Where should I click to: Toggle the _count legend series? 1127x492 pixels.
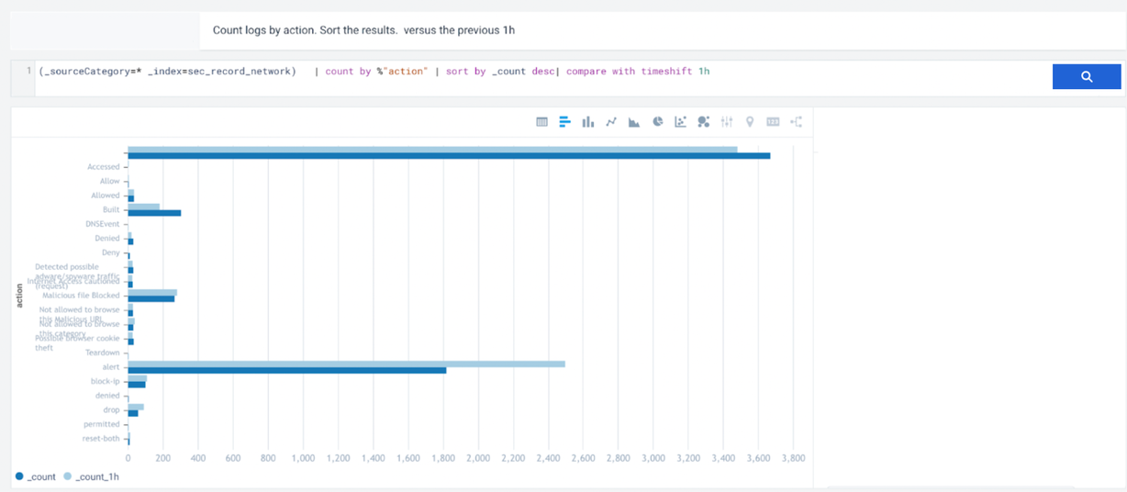[x=39, y=476]
